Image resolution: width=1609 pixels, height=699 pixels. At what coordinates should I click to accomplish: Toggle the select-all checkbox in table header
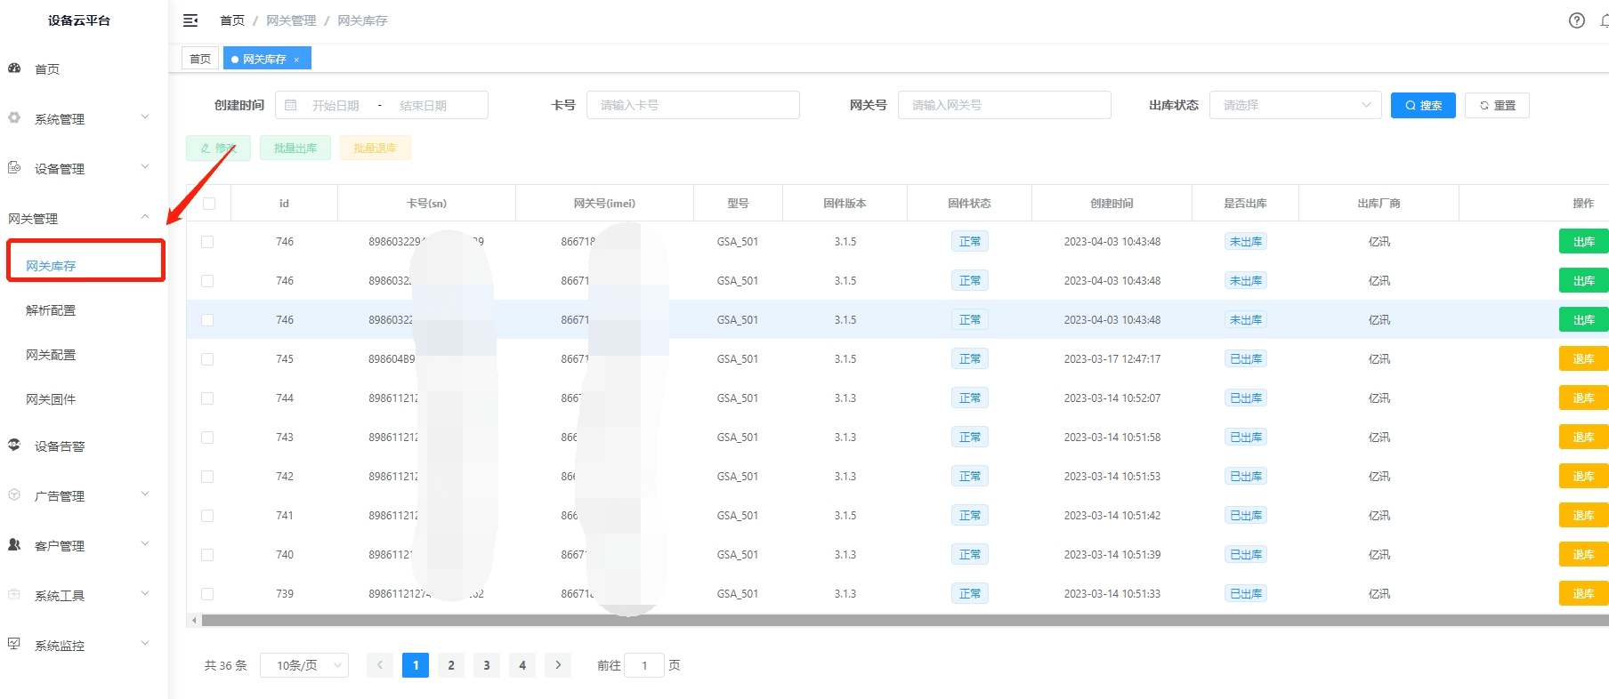pos(209,204)
